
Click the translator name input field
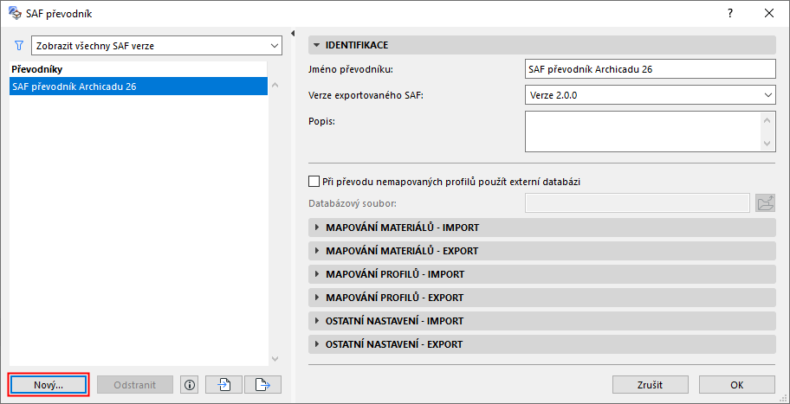click(x=650, y=69)
